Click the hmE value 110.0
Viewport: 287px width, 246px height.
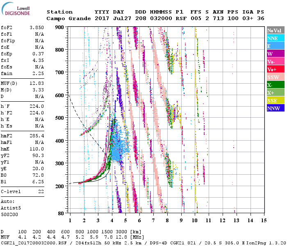point(37,149)
